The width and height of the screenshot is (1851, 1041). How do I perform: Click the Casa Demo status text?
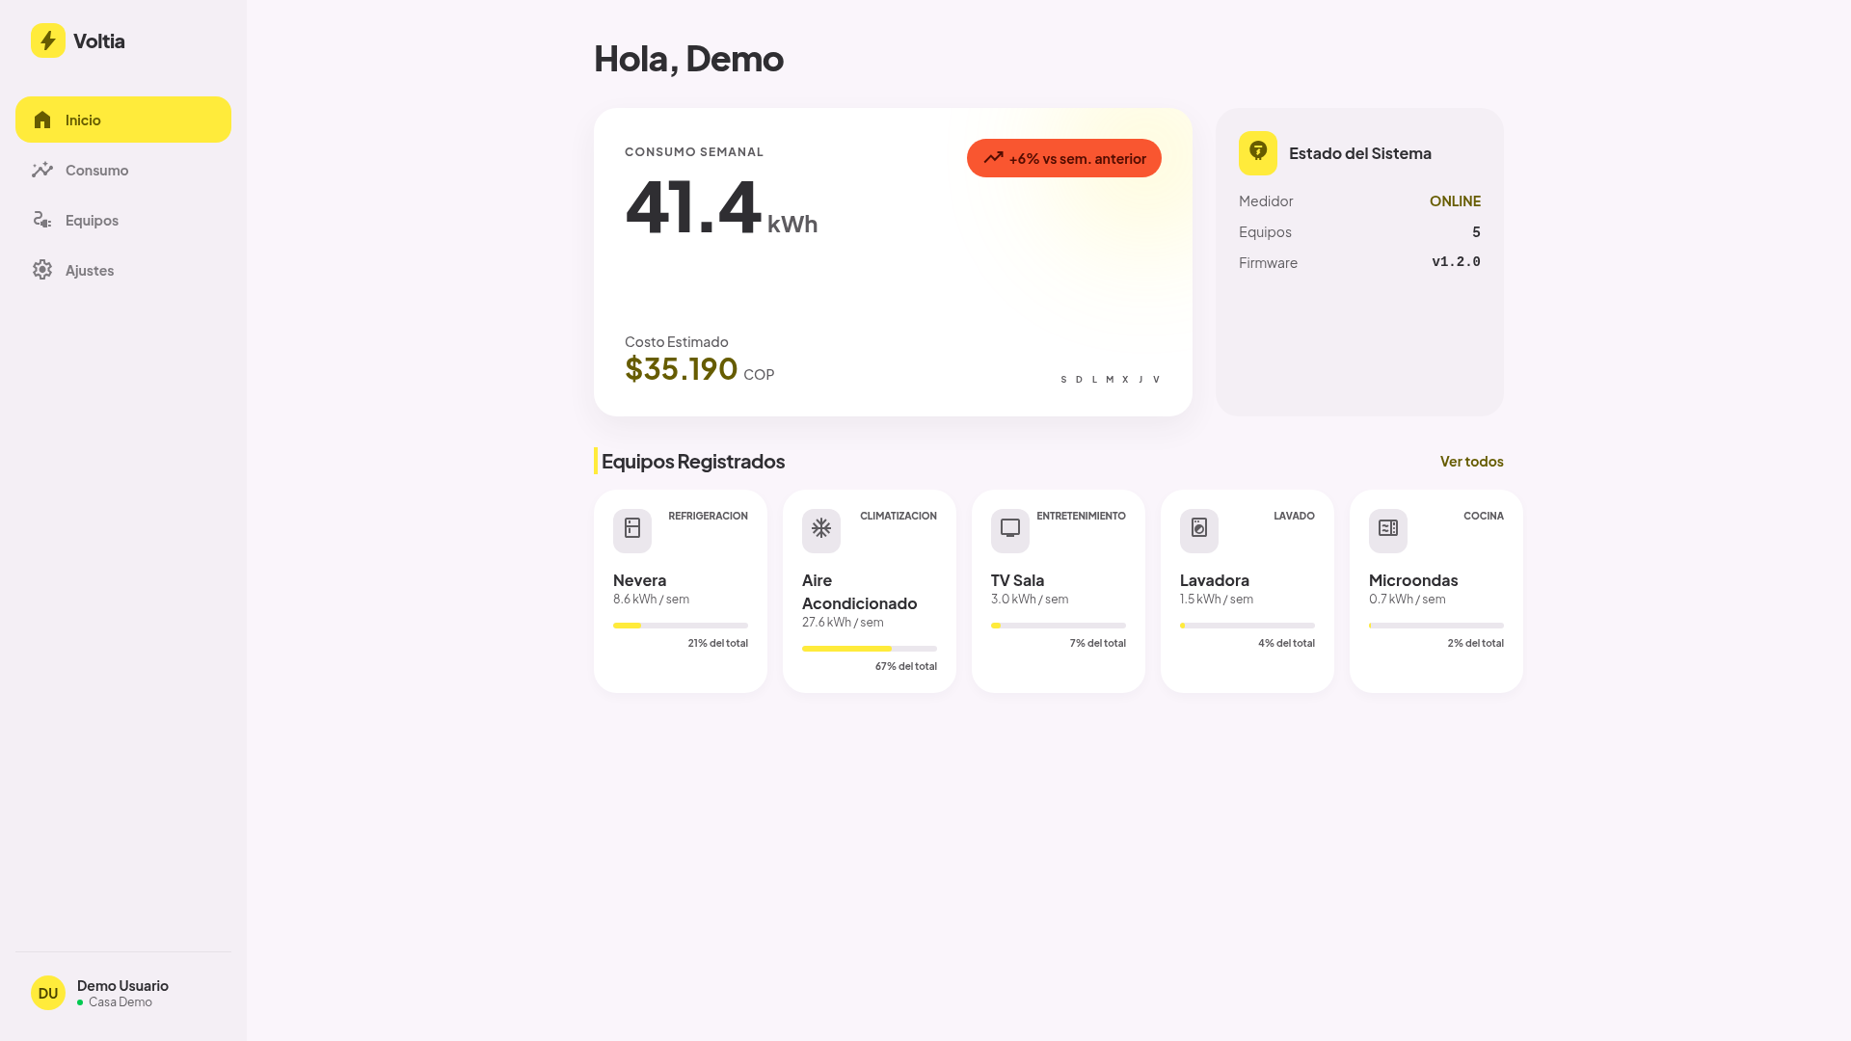click(121, 1001)
